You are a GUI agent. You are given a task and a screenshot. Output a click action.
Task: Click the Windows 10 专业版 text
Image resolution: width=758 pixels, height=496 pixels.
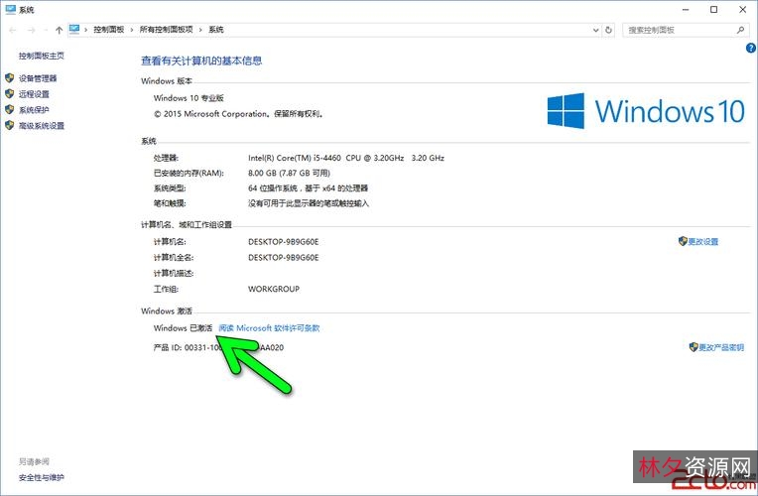coord(189,97)
